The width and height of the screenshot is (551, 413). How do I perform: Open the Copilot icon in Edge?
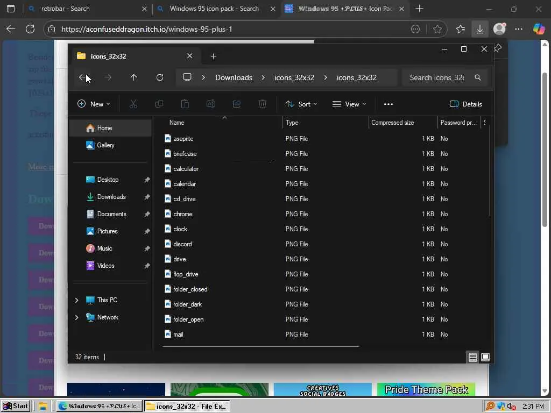[x=539, y=29]
